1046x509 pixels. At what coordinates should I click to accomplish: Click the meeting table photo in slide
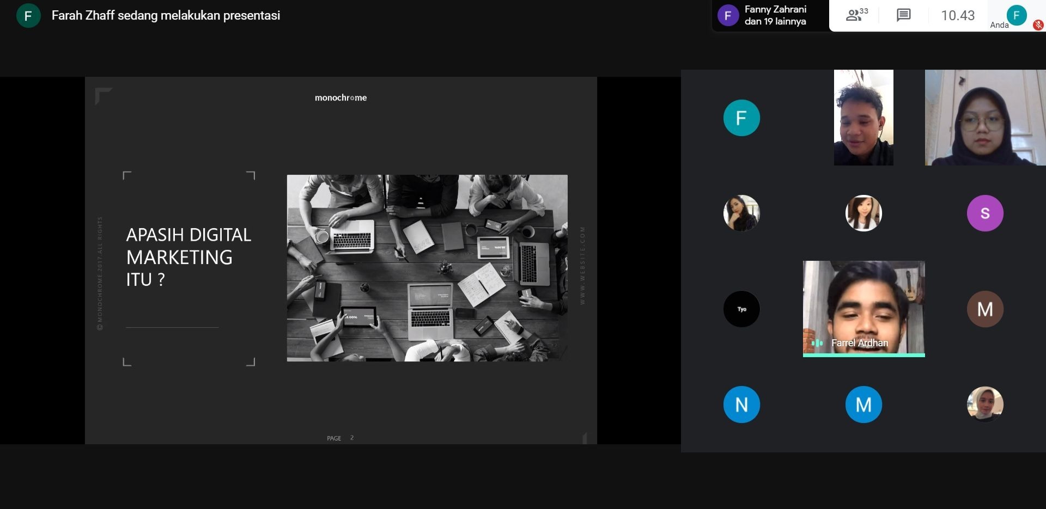(x=427, y=268)
